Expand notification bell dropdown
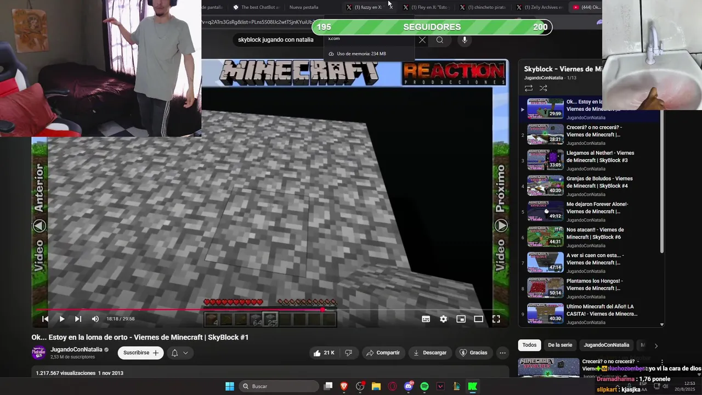The width and height of the screenshot is (702, 395). tap(179, 353)
